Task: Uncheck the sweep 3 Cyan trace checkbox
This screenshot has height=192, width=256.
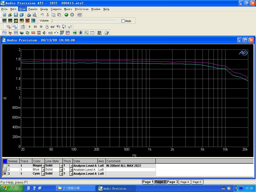Action: (x=5, y=174)
